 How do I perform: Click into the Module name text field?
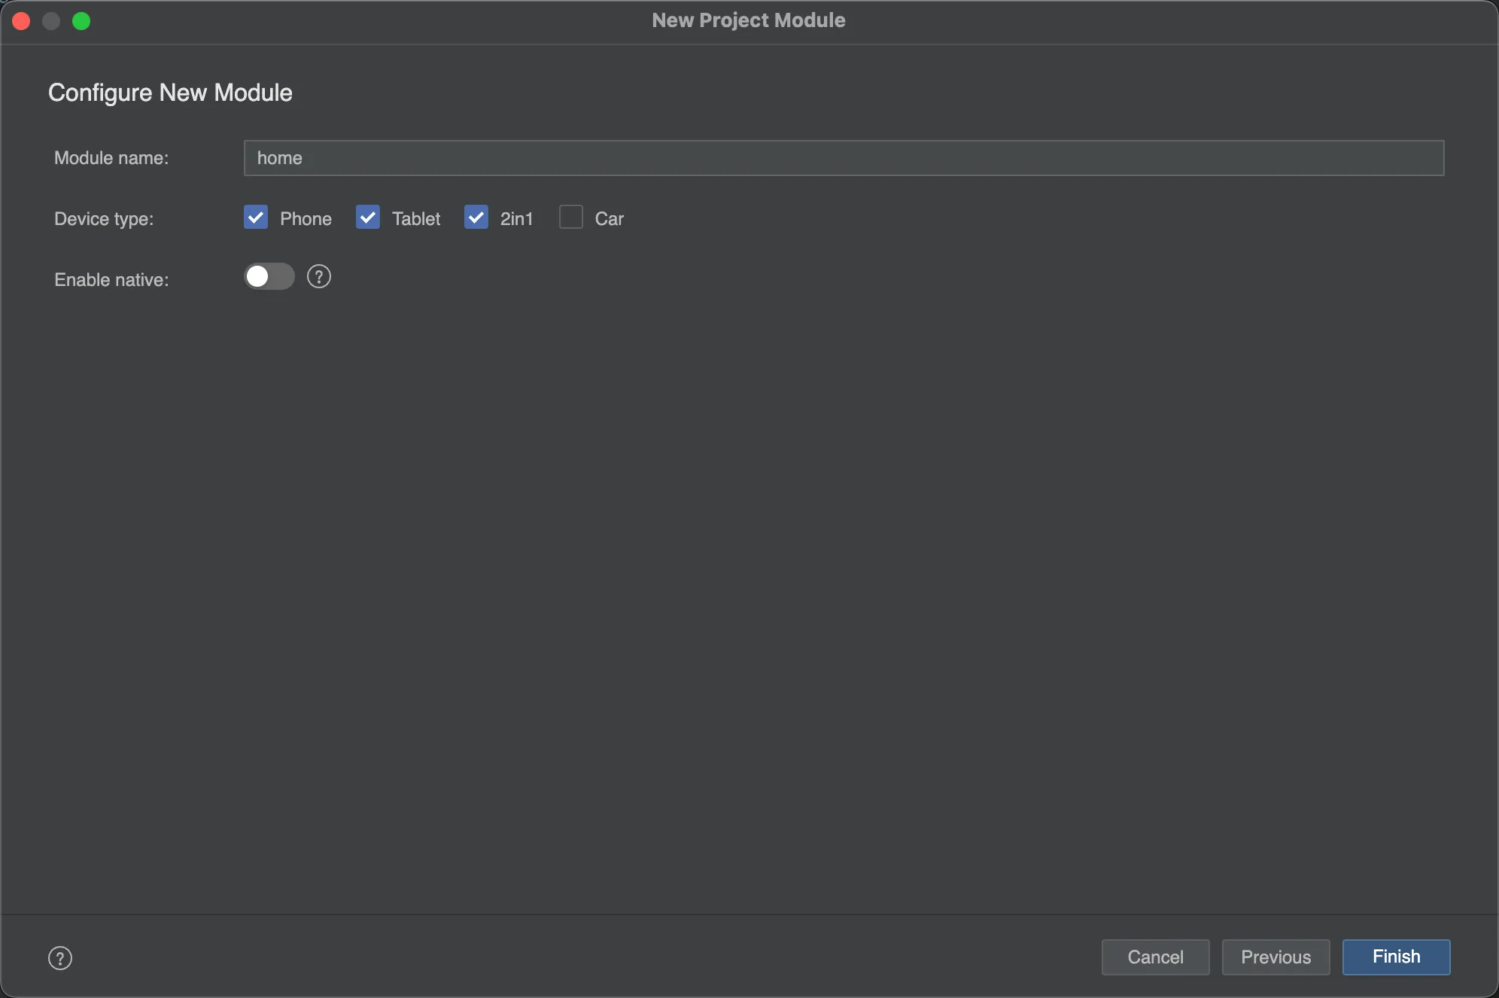(843, 158)
